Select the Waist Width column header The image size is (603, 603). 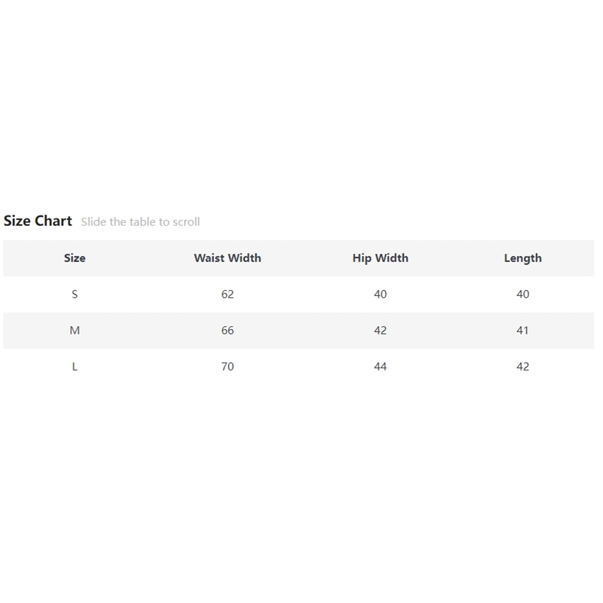coord(227,258)
